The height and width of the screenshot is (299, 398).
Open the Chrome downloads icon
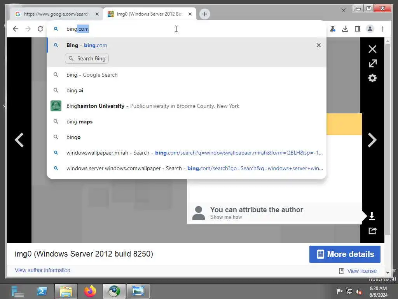tap(345, 29)
